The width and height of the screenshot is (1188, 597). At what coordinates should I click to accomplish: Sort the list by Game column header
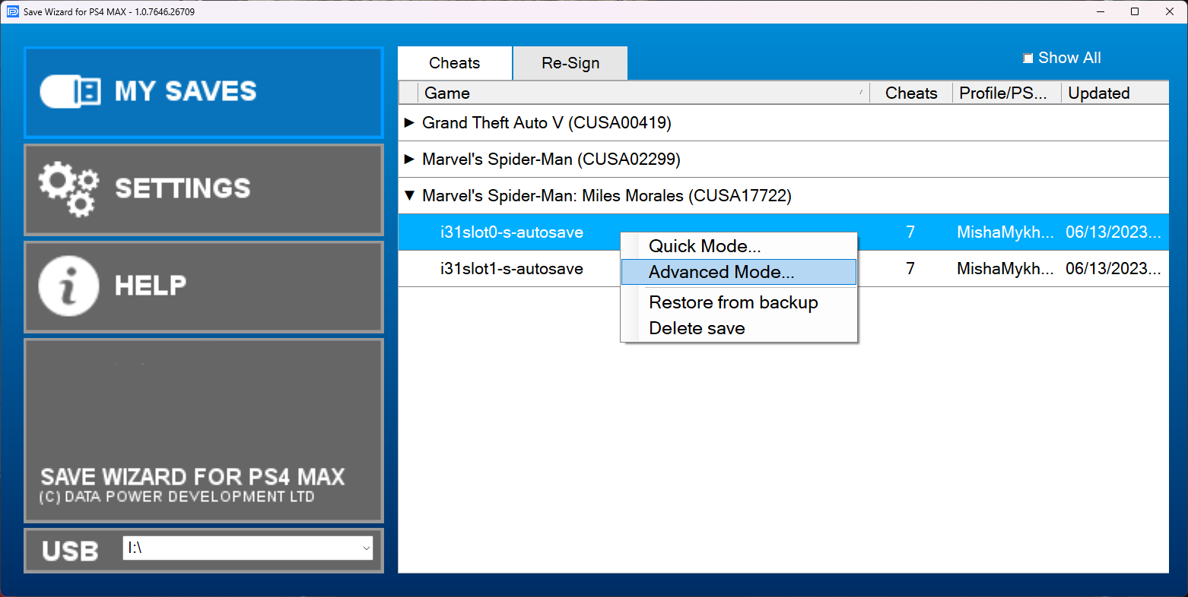[643, 93]
